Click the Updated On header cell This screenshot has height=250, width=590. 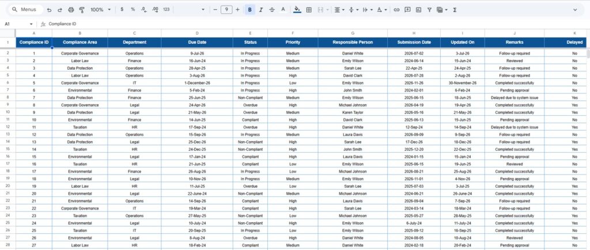[463, 43]
